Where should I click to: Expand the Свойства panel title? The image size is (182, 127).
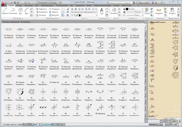click(132, 18)
